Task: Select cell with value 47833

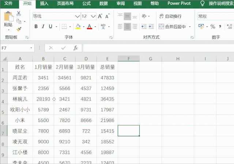Action: [107, 77]
